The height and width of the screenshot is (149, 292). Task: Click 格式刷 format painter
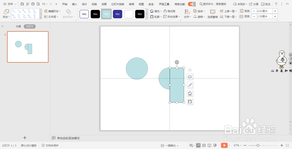169,11
